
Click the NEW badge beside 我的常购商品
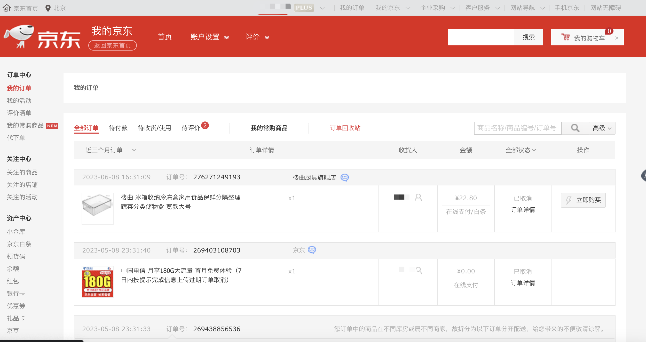coord(52,126)
